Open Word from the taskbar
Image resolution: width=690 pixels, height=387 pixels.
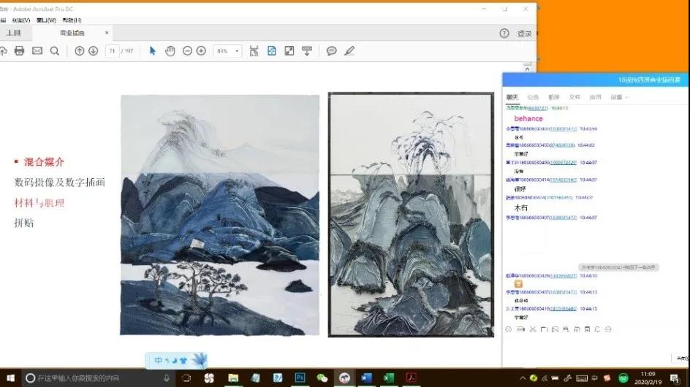[367, 378]
